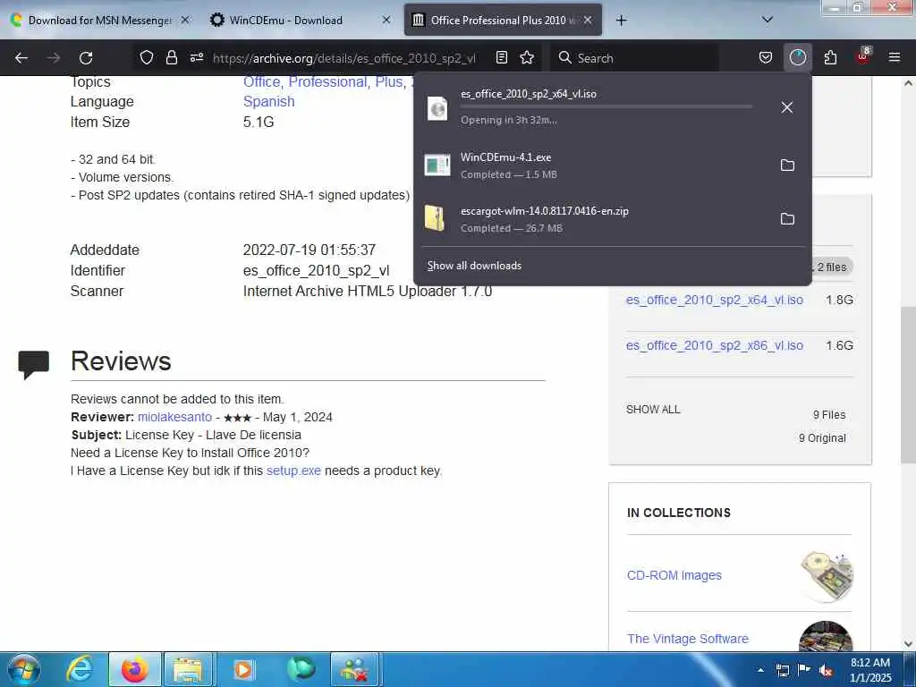
Task: Click the WinCDEmu-4.1.exe download entry
Action: tap(594, 165)
